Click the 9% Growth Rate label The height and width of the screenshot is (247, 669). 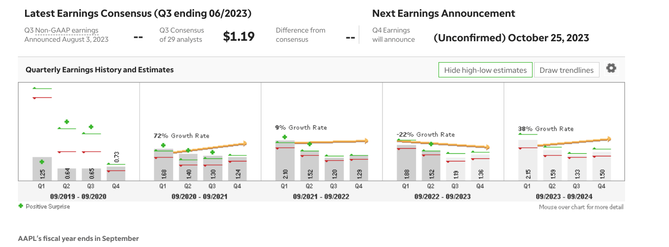[x=301, y=127]
